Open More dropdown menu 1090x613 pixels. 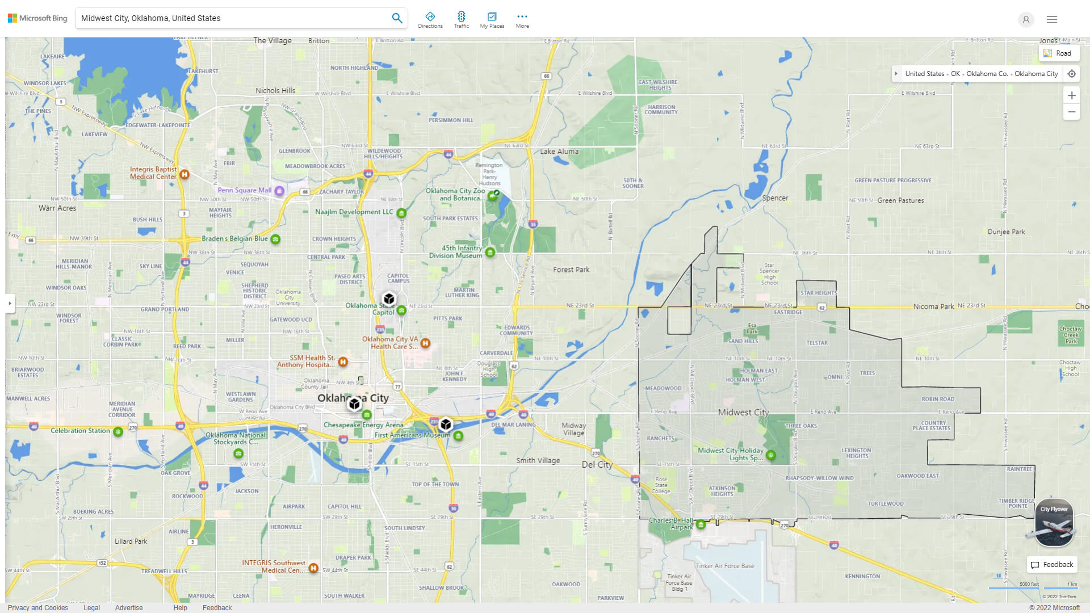click(522, 19)
